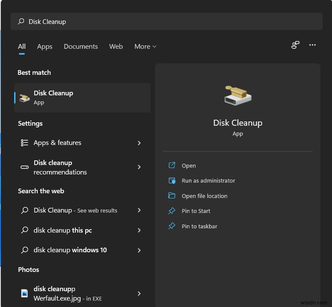Click the drive icon for cleanup recommendations
Screen dimensions: 332x307
[x=24, y=167]
